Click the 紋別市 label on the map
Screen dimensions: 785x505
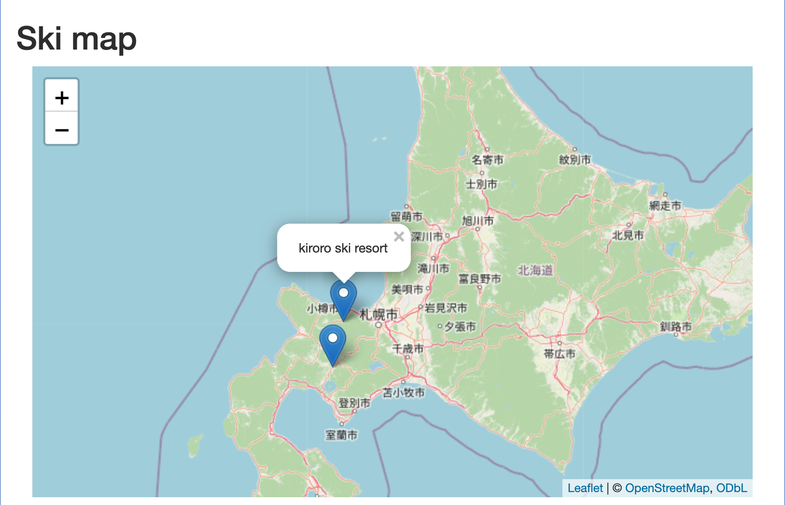click(575, 159)
